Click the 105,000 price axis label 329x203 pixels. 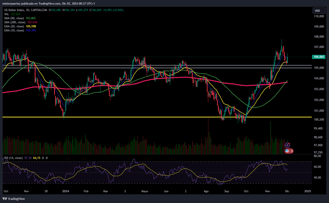coord(319,68)
